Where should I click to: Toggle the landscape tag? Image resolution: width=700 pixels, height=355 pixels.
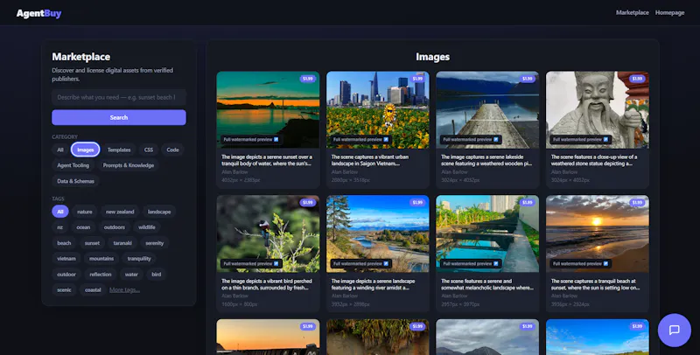click(159, 212)
